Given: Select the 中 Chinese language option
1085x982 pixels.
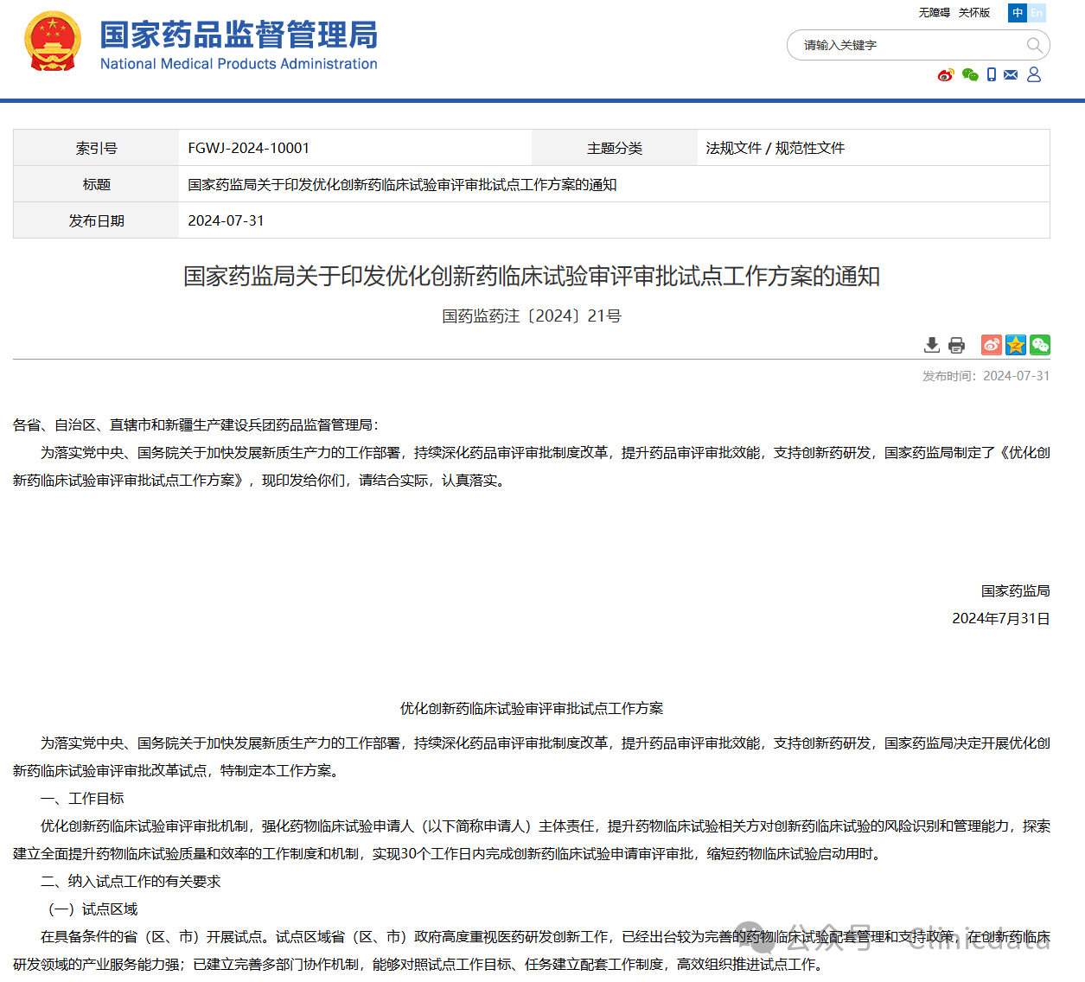Looking at the screenshot, I should pyautogui.click(x=1018, y=13).
